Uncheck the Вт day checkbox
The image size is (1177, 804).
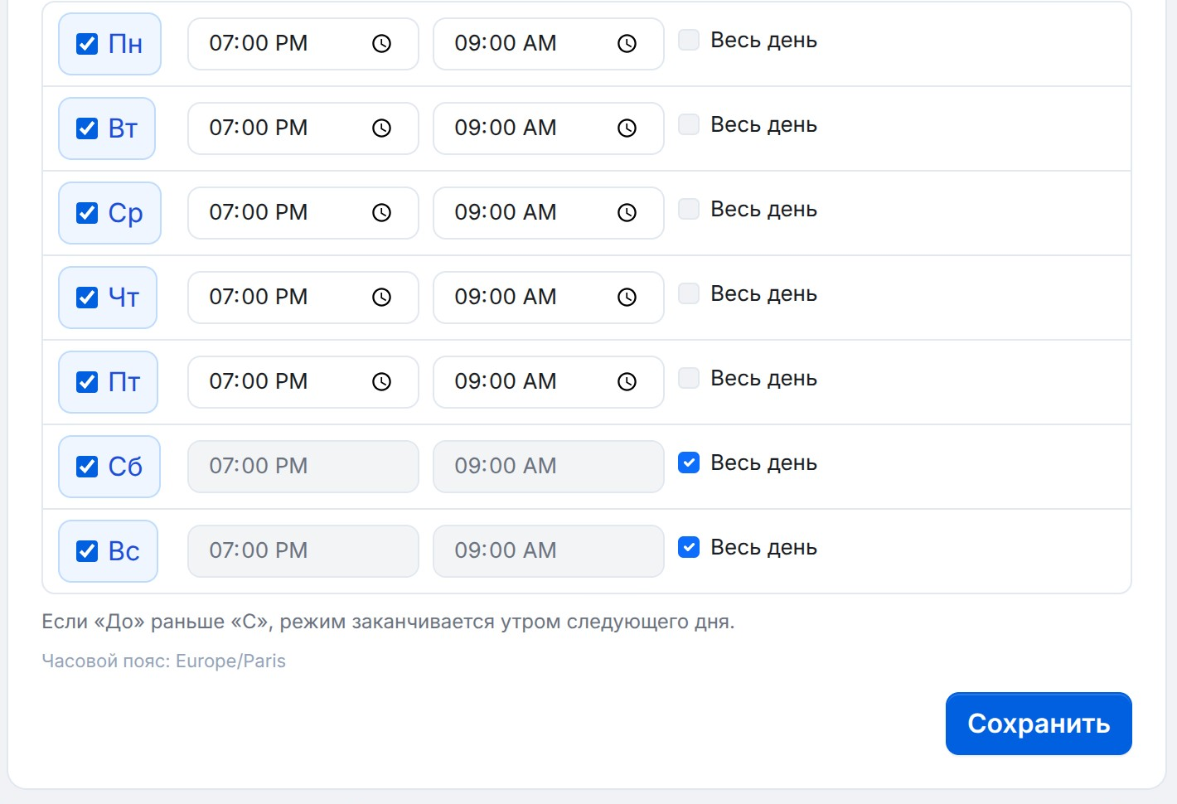[x=87, y=128]
